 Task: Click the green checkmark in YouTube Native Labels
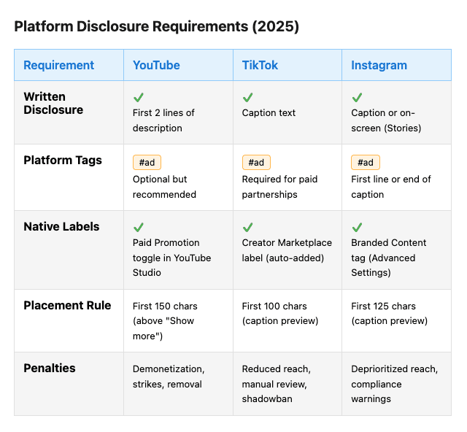(139, 228)
